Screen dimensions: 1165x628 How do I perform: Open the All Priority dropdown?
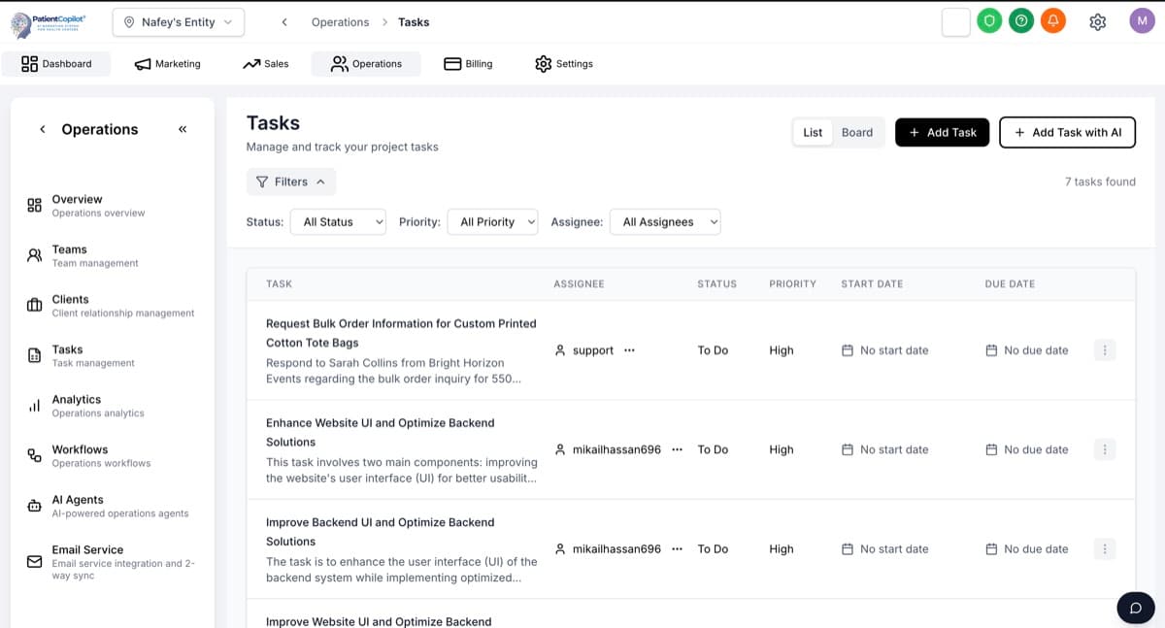tap(493, 222)
